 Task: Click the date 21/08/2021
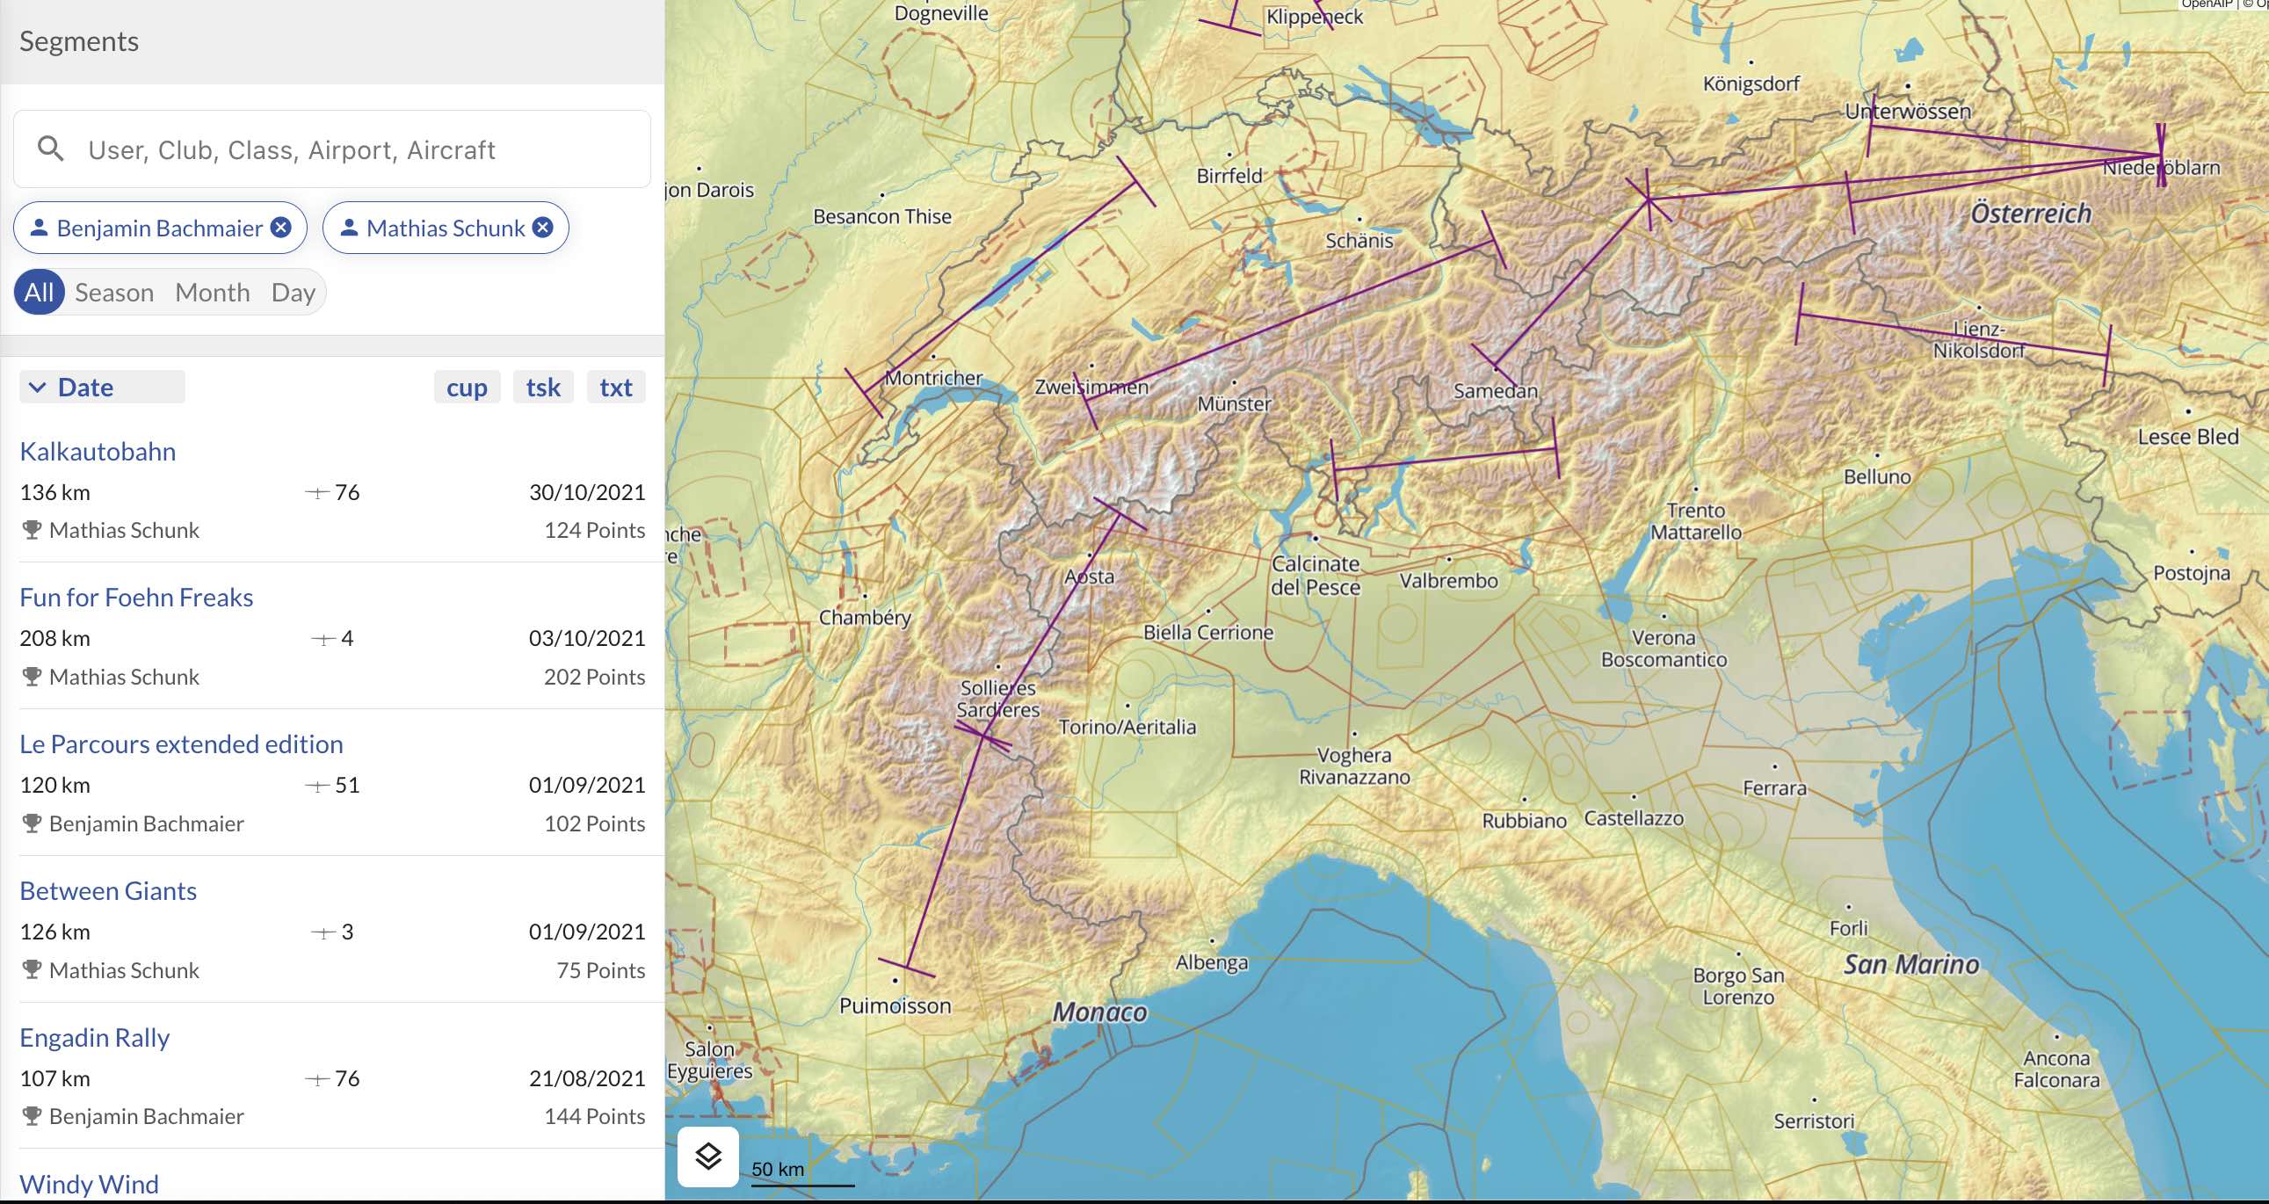[587, 1079]
